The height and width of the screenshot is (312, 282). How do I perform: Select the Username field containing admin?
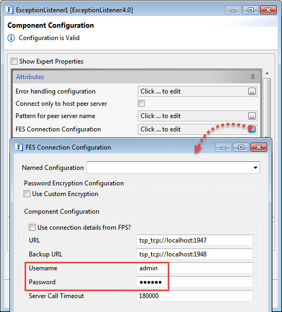coord(194,268)
